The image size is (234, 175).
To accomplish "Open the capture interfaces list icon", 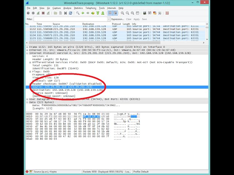I will tap(28, 13).
